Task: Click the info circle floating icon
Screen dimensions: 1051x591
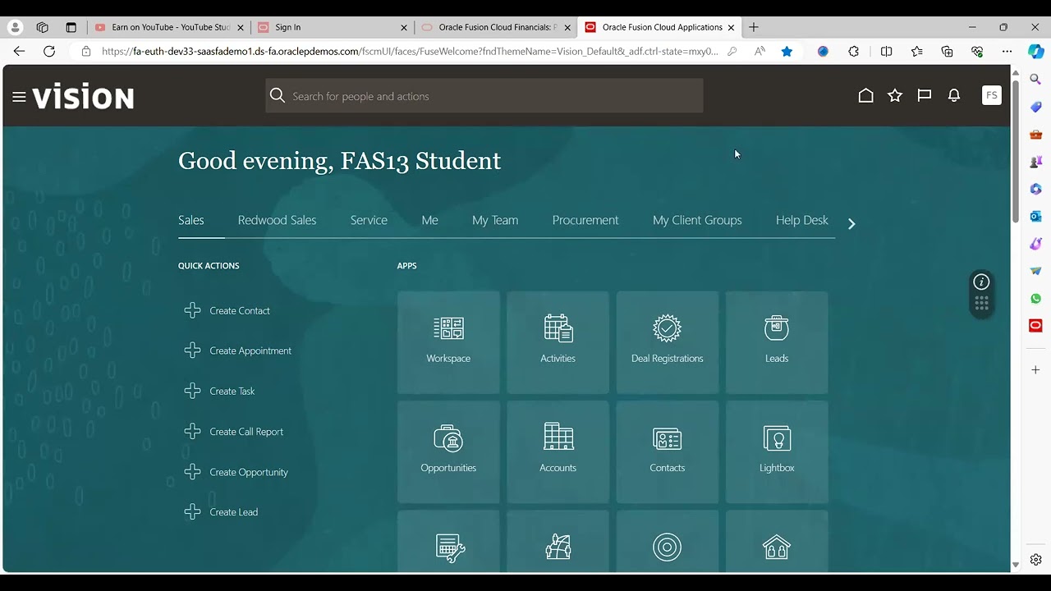Action: click(981, 282)
